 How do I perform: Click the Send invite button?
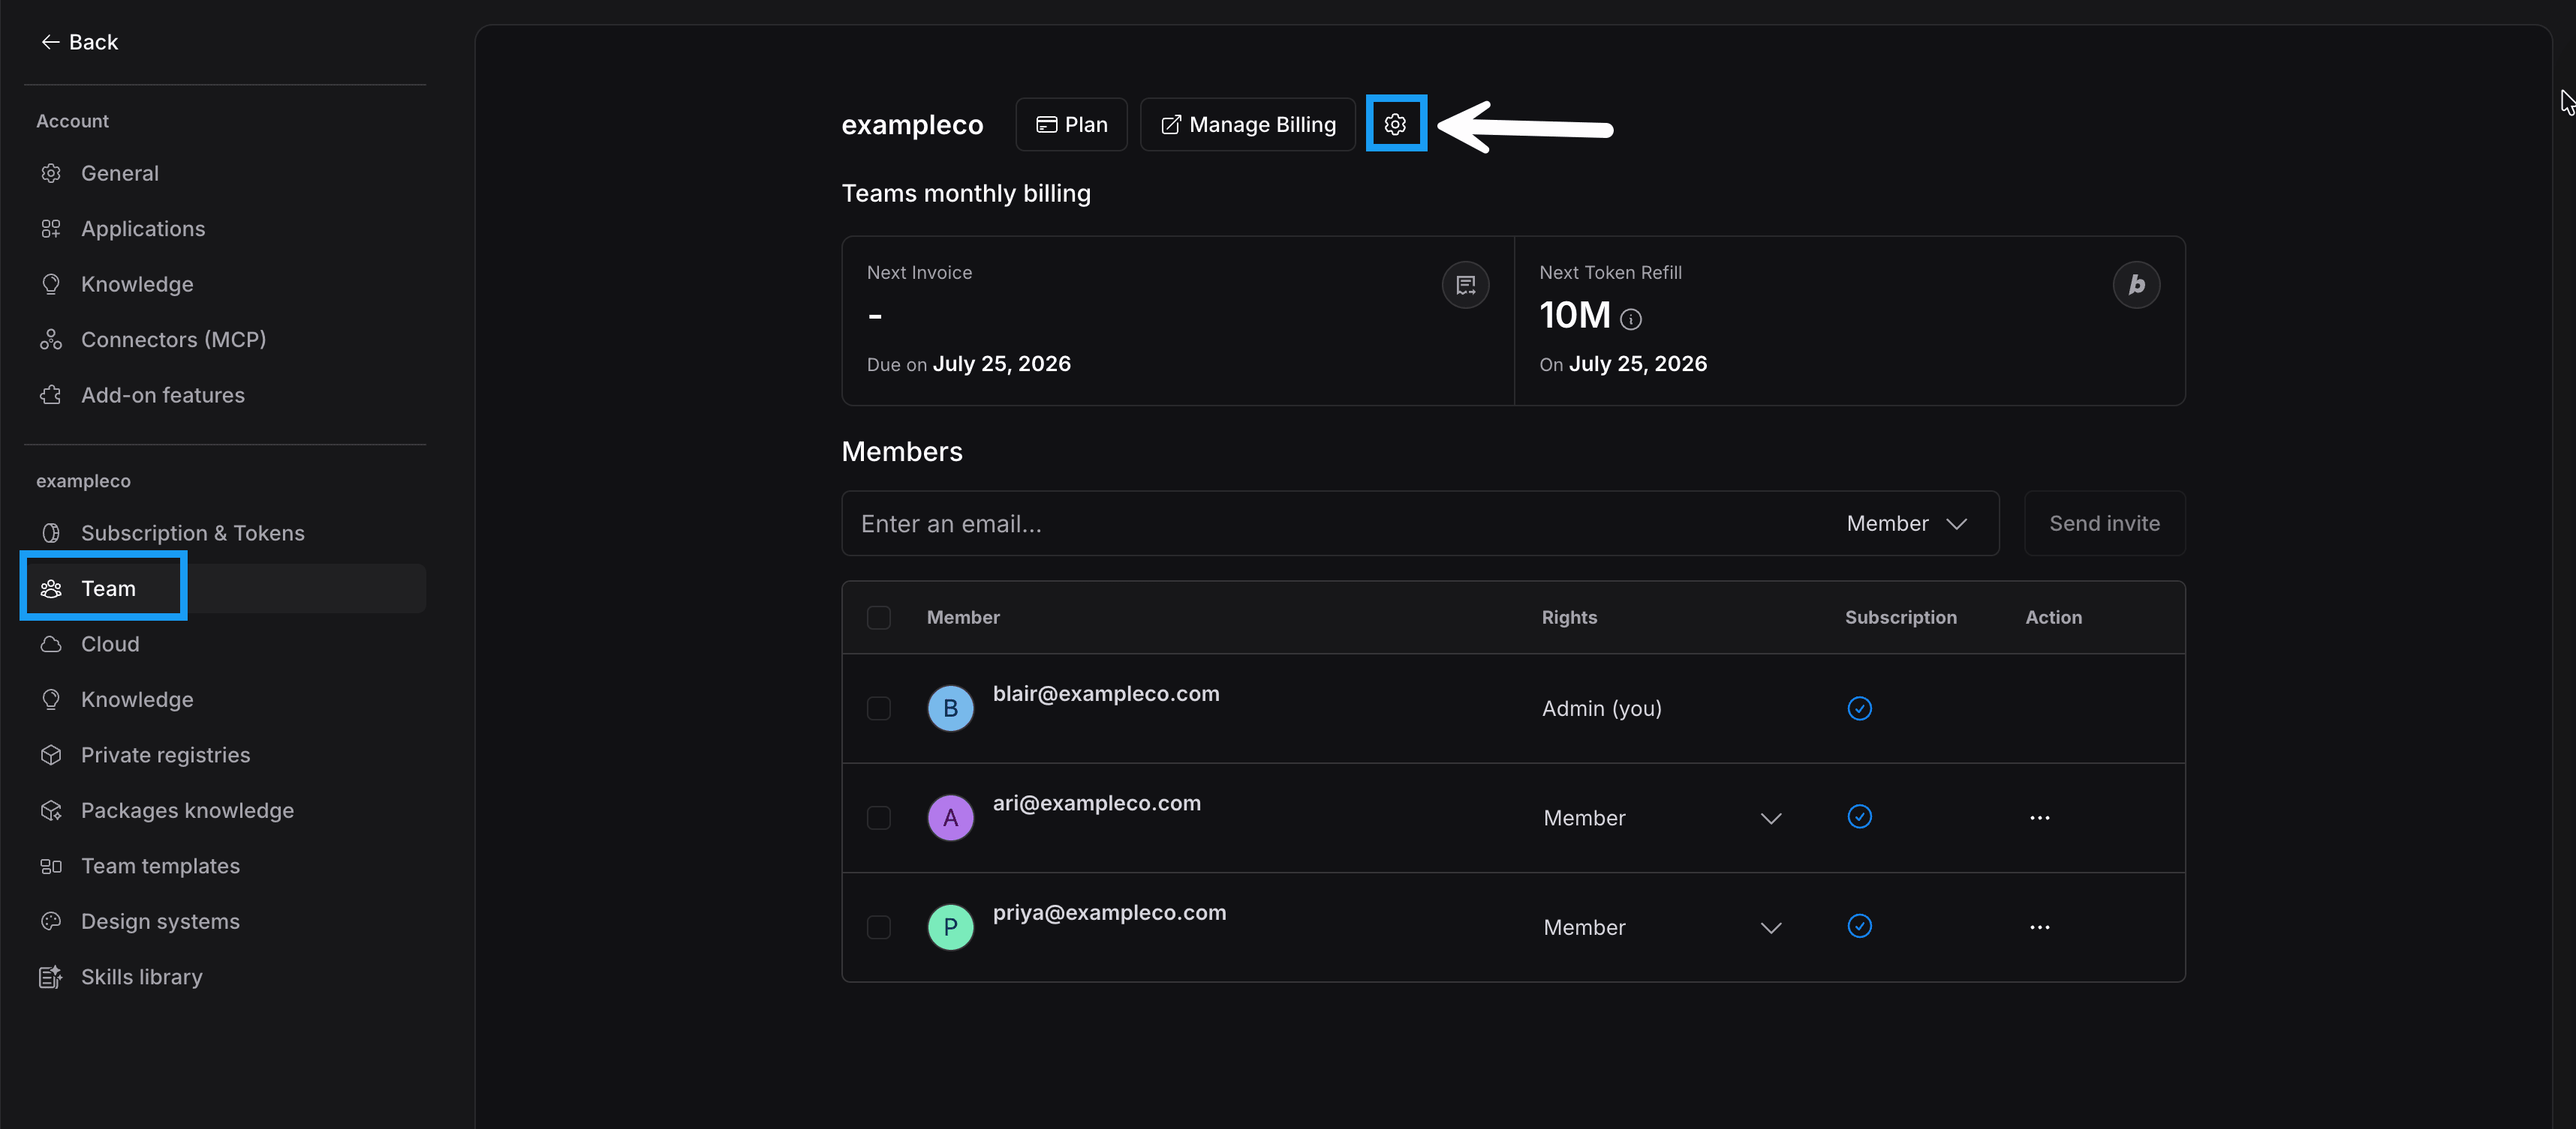[2104, 523]
